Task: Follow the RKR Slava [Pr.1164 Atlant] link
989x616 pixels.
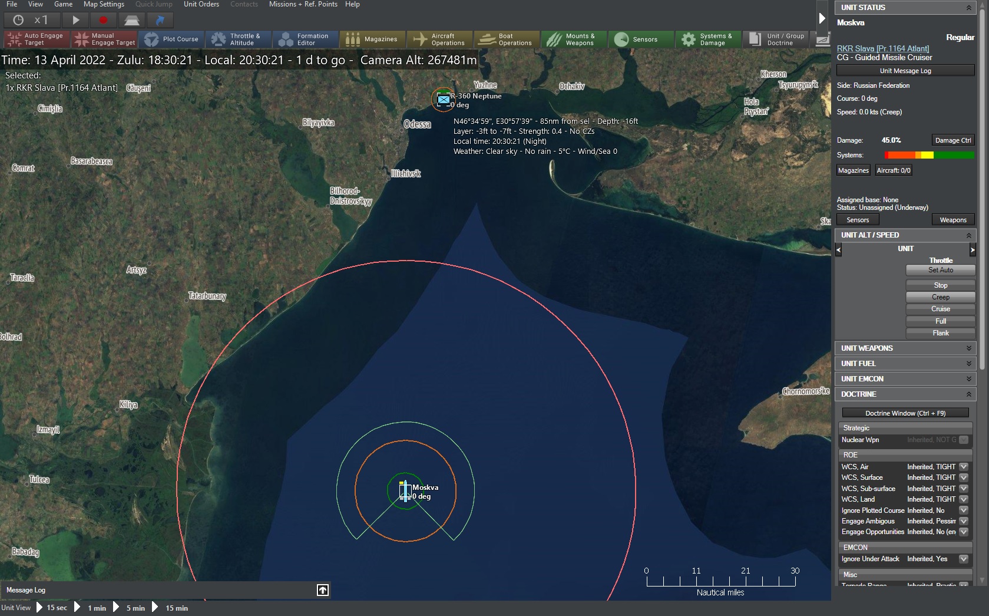Action: 882,48
